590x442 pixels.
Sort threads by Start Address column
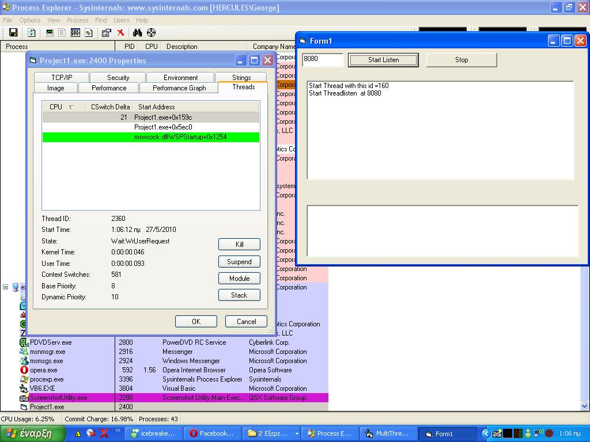coord(196,106)
